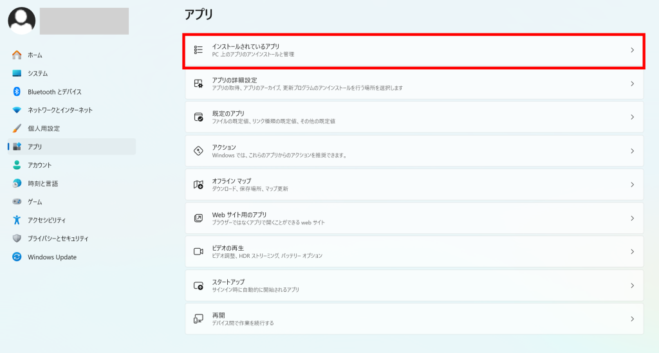Open 個人用設定 via its paintbrush icon

(x=17, y=128)
